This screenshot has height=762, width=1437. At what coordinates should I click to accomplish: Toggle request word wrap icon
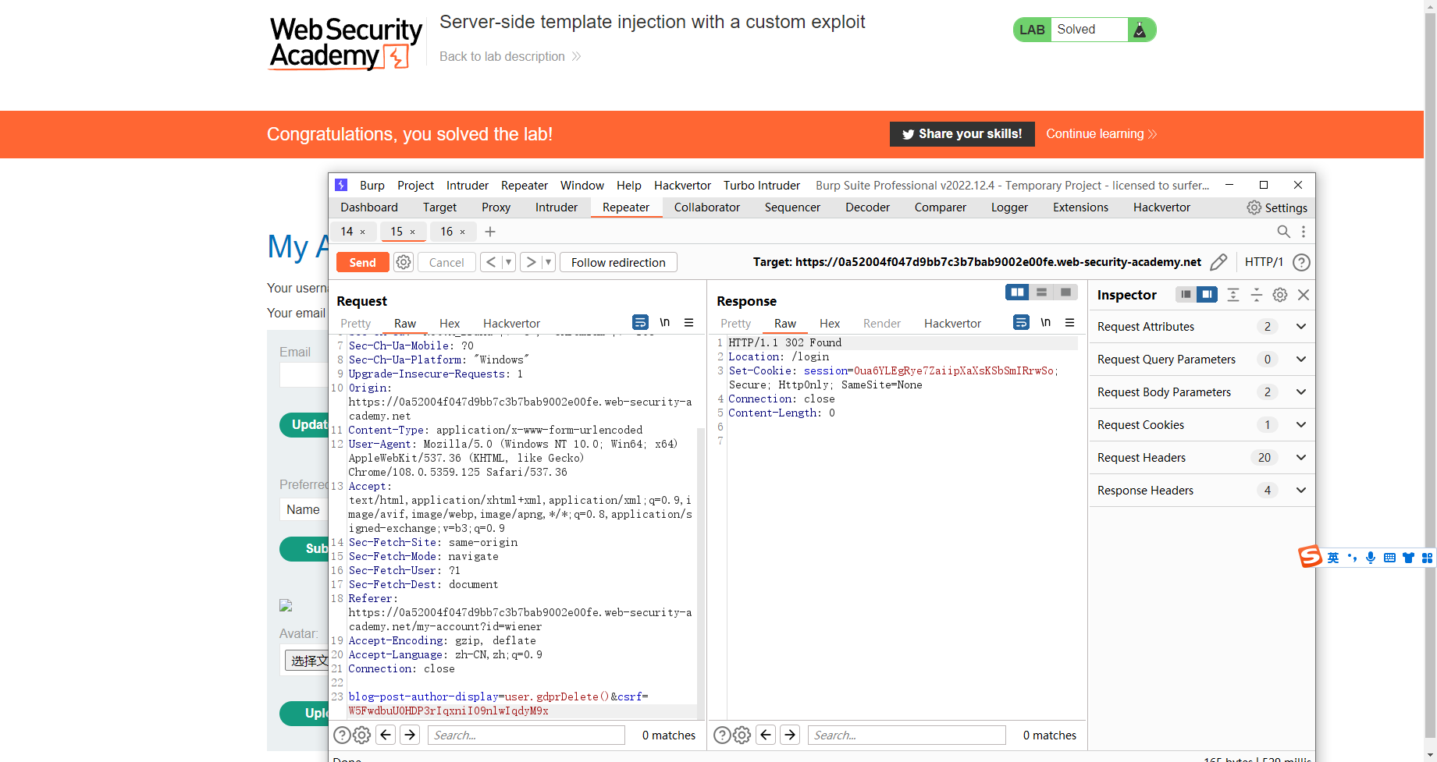click(x=640, y=322)
